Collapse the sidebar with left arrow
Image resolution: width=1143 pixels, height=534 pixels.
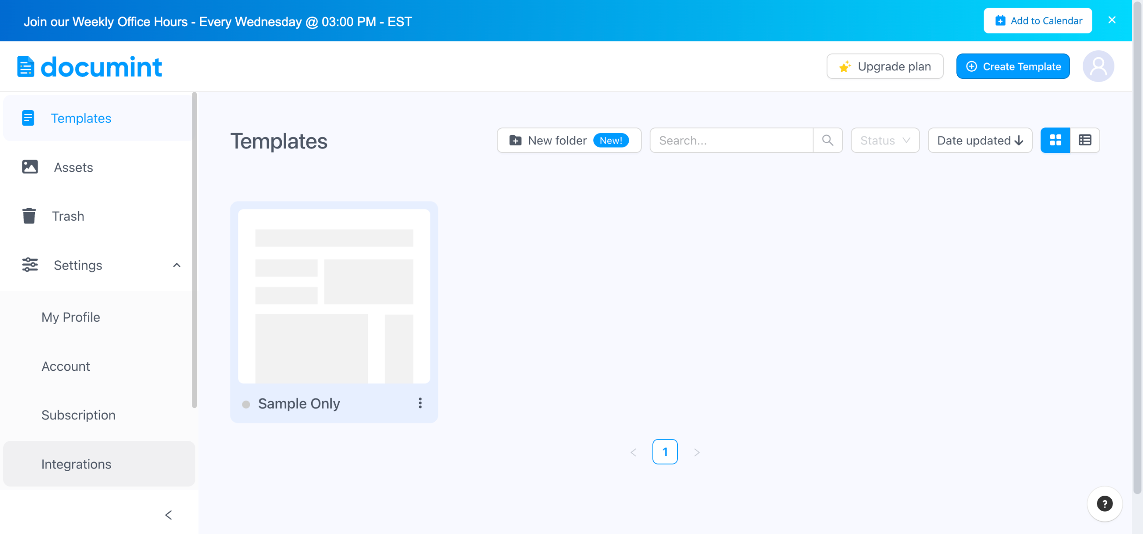pos(168,515)
